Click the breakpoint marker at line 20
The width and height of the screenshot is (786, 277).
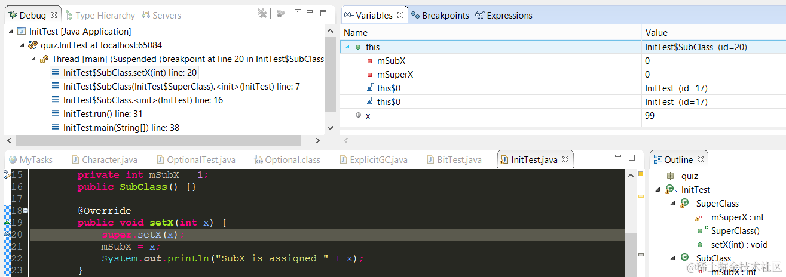pos(7,235)
